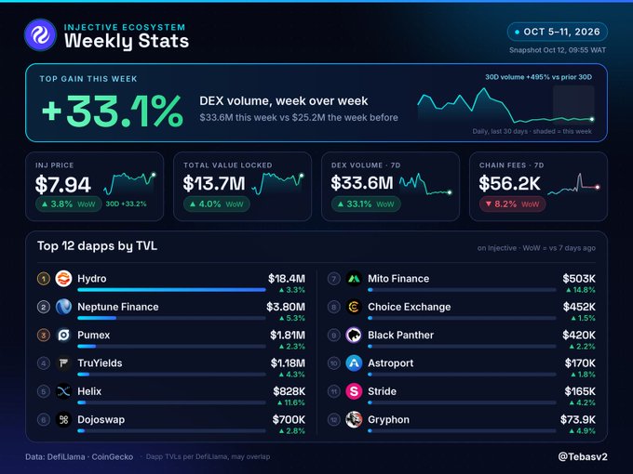Click the DEX volume, week over week label
633x474 pixels.
283,100
